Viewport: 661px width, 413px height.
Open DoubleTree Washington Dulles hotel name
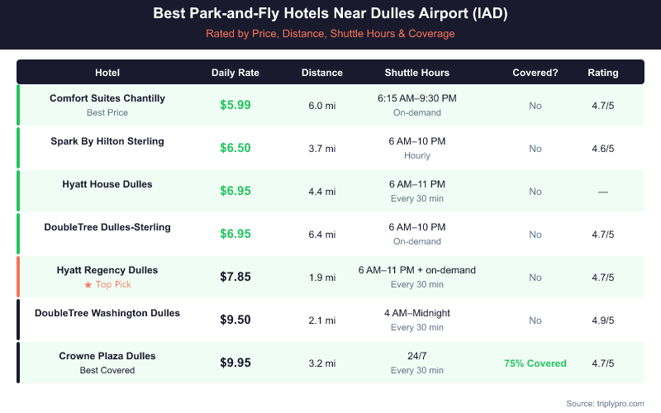point(107,313)
